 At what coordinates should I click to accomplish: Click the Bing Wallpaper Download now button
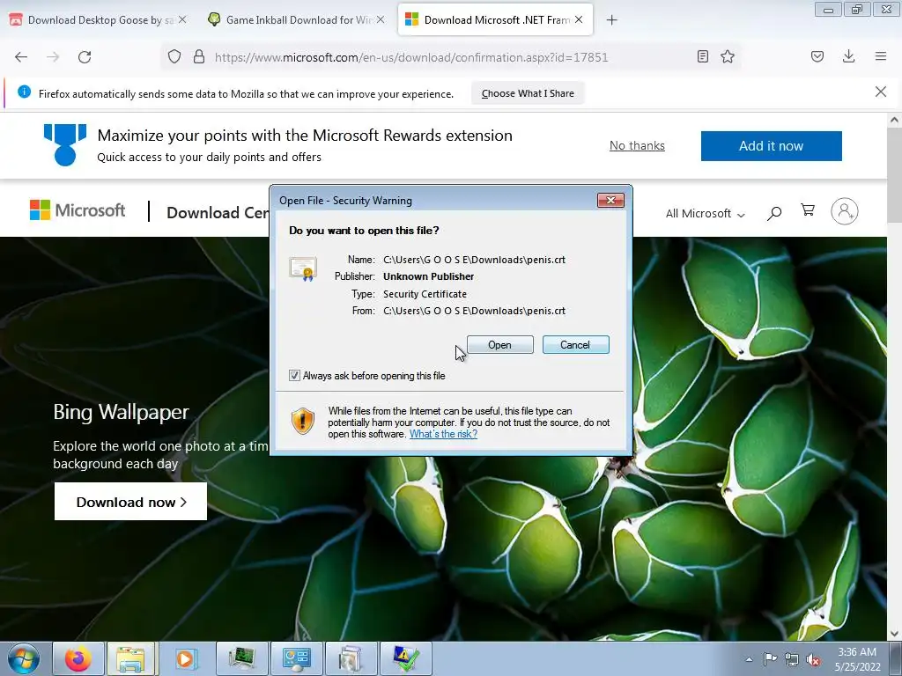coord(130,501)
